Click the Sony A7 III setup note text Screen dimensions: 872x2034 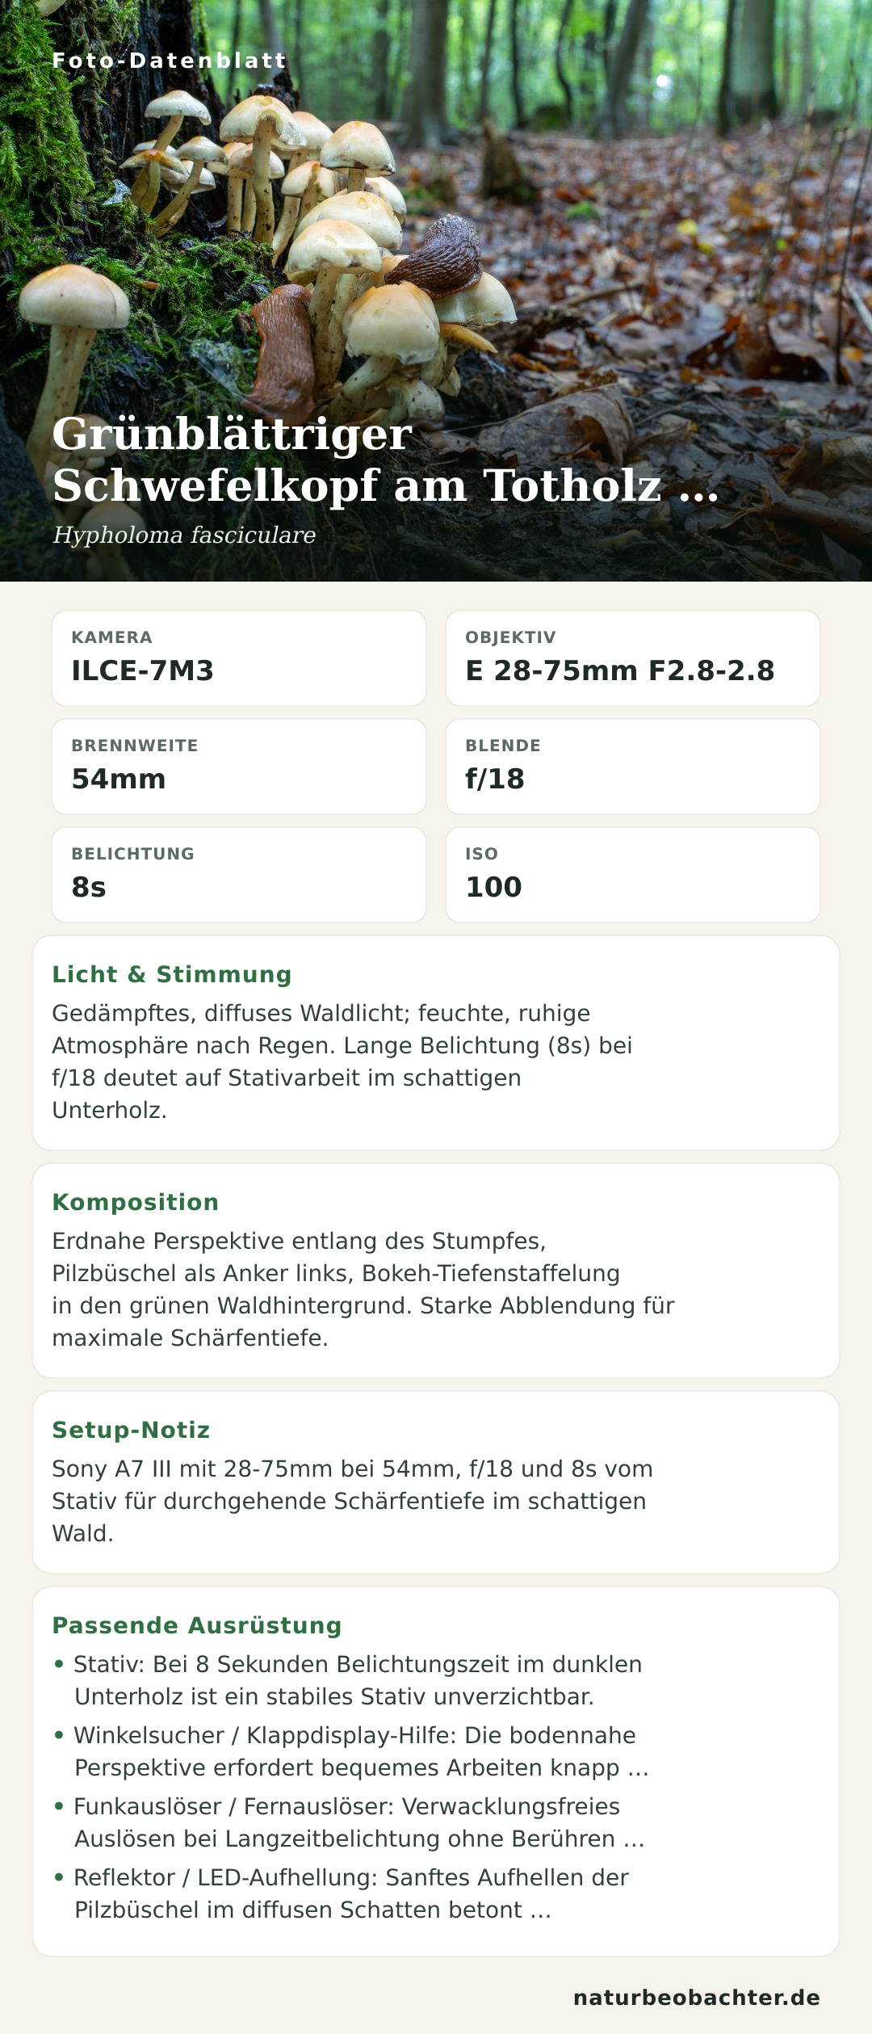(353, 1501)
